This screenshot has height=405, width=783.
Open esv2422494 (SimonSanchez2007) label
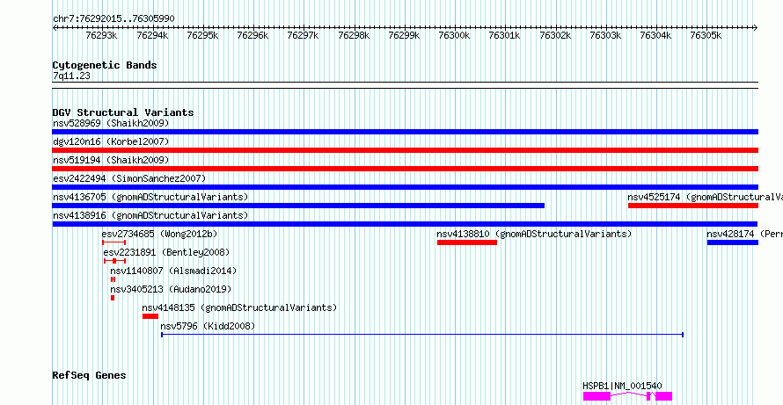(129, 178)
